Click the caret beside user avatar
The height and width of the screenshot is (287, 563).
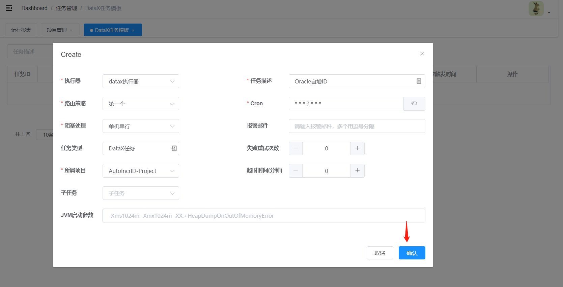[x=549, y=12]
